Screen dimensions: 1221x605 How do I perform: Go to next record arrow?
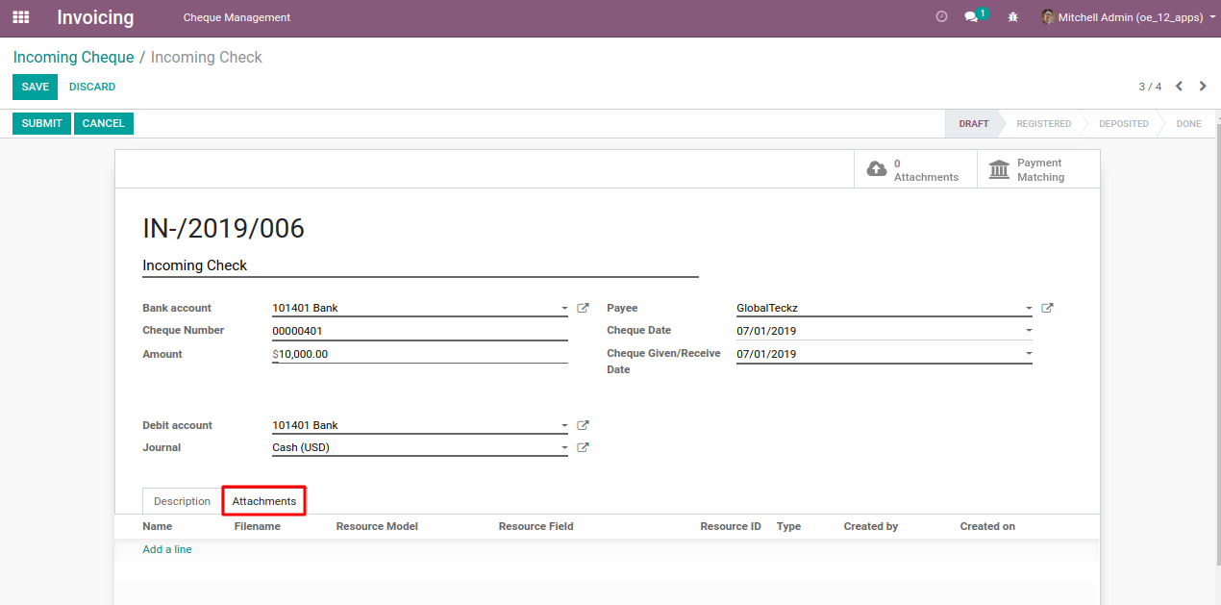(1203, 87)
